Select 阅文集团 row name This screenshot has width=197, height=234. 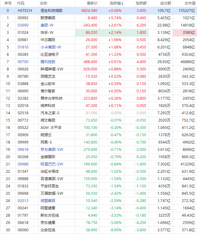48,120
